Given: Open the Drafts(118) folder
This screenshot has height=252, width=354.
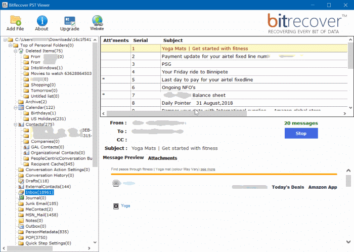Looking at the screenshot, I should (37, 181).
